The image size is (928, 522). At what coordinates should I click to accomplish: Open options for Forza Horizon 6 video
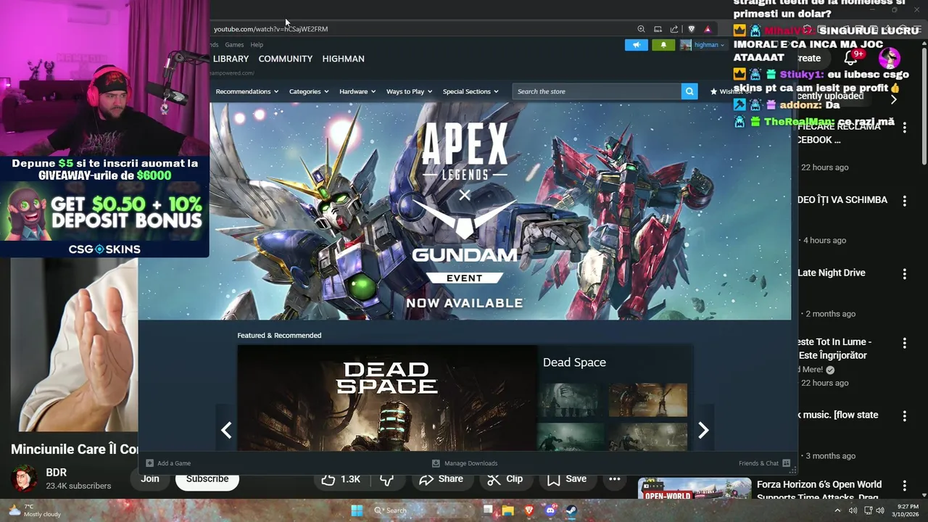tap(904, 485)
